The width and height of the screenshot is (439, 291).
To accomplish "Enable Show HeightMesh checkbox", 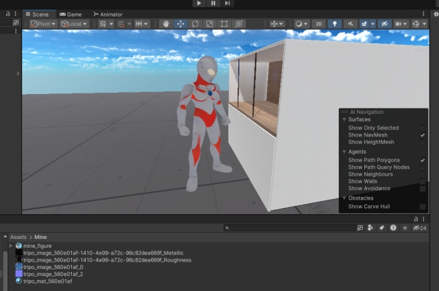I will [x=423, y=142].
